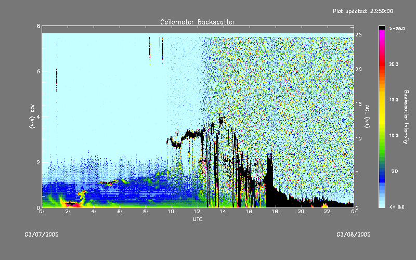Click the black swatch atop the colorbar

pyautogui.click(x=382, y=28)
